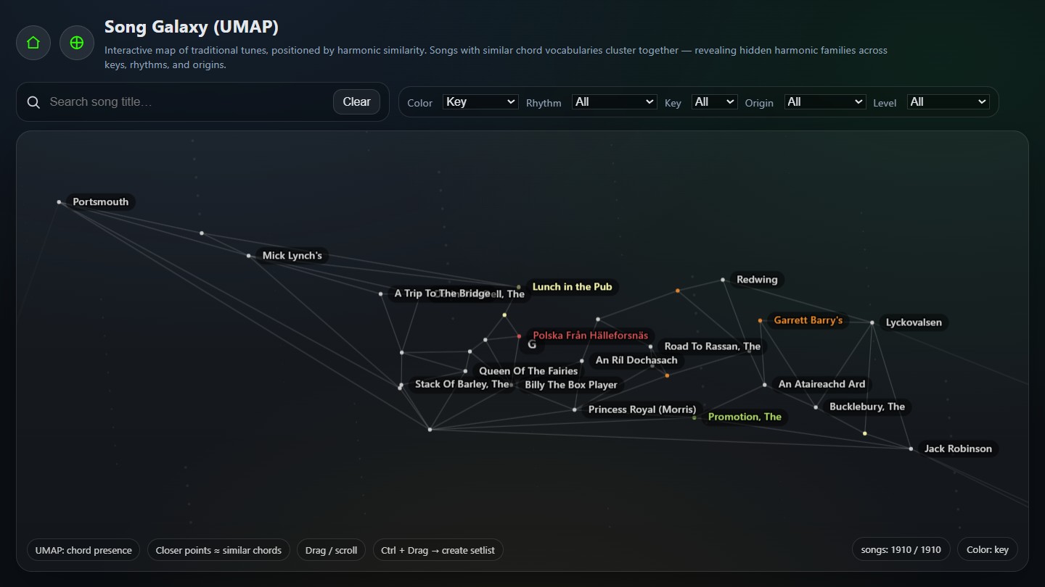Expand the Rhythm filter dropdown
Screen dimensions: 1045x587
click(614, 101)
